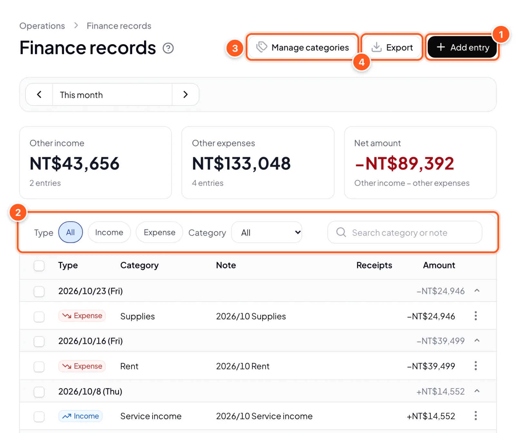Open the kebab menu for Rent expense row

[x=476, y=366]
